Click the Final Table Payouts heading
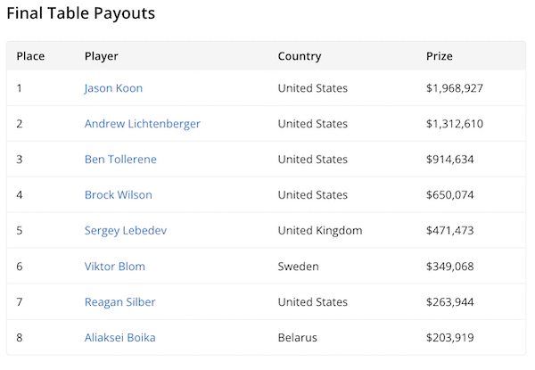535x370 pixels. click(x=81, y=13)
